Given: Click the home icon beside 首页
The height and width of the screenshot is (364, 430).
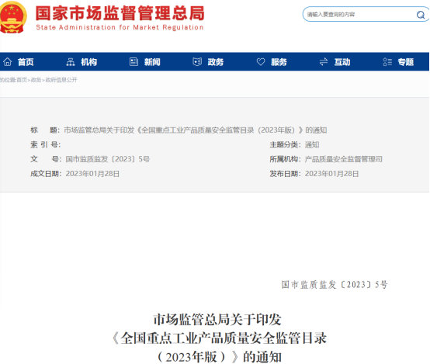Looking at the screenshot, I should tap(8, 62).
